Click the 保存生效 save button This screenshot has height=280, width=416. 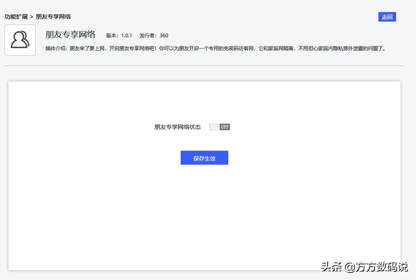[204, 158]
